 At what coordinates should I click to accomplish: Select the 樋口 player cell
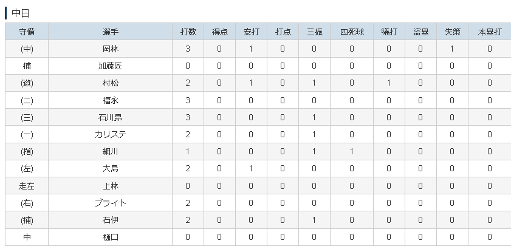[111, 237]
